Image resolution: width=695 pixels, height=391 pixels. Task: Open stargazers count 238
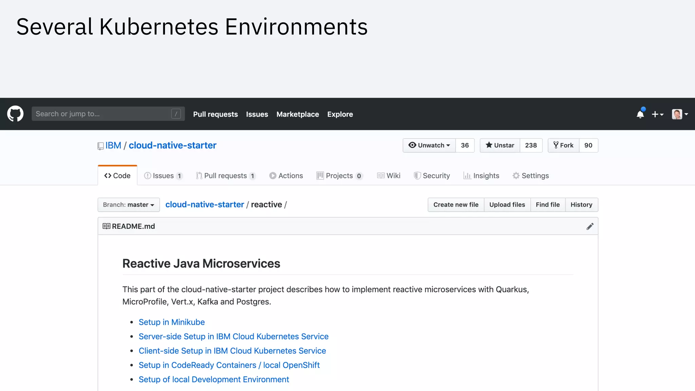pos(531,145)
